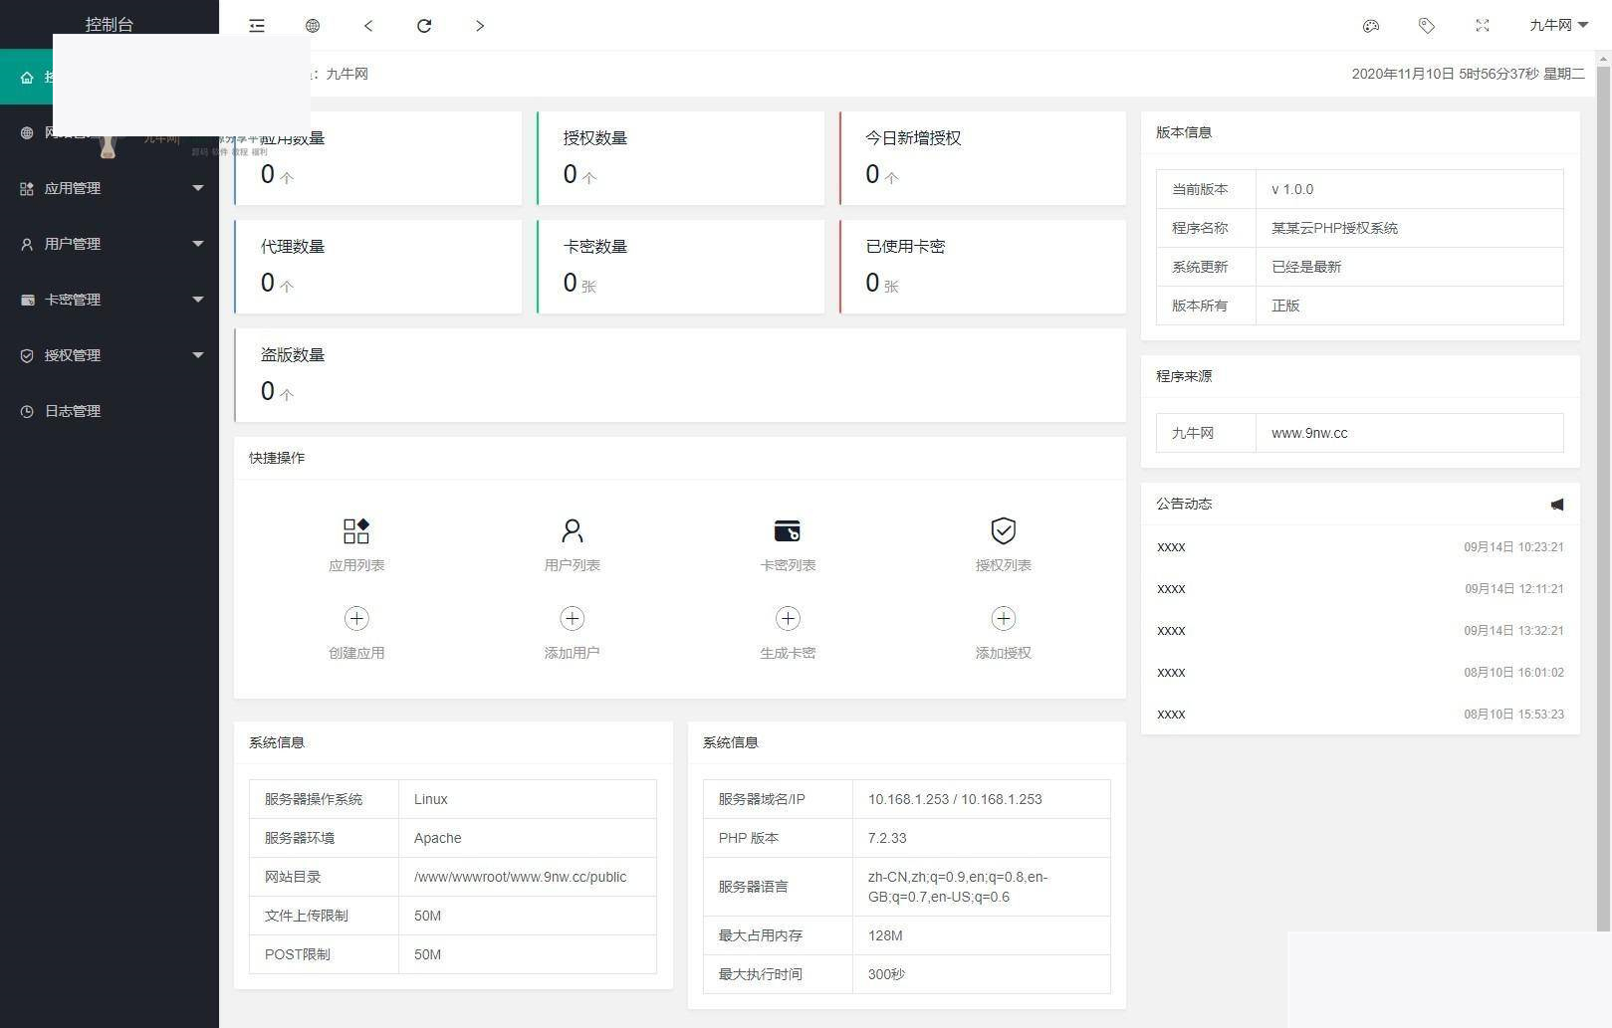Enter fullscreen via the expand icon
This screenshot has width=1612, height=1028.
click(1482, 26)
